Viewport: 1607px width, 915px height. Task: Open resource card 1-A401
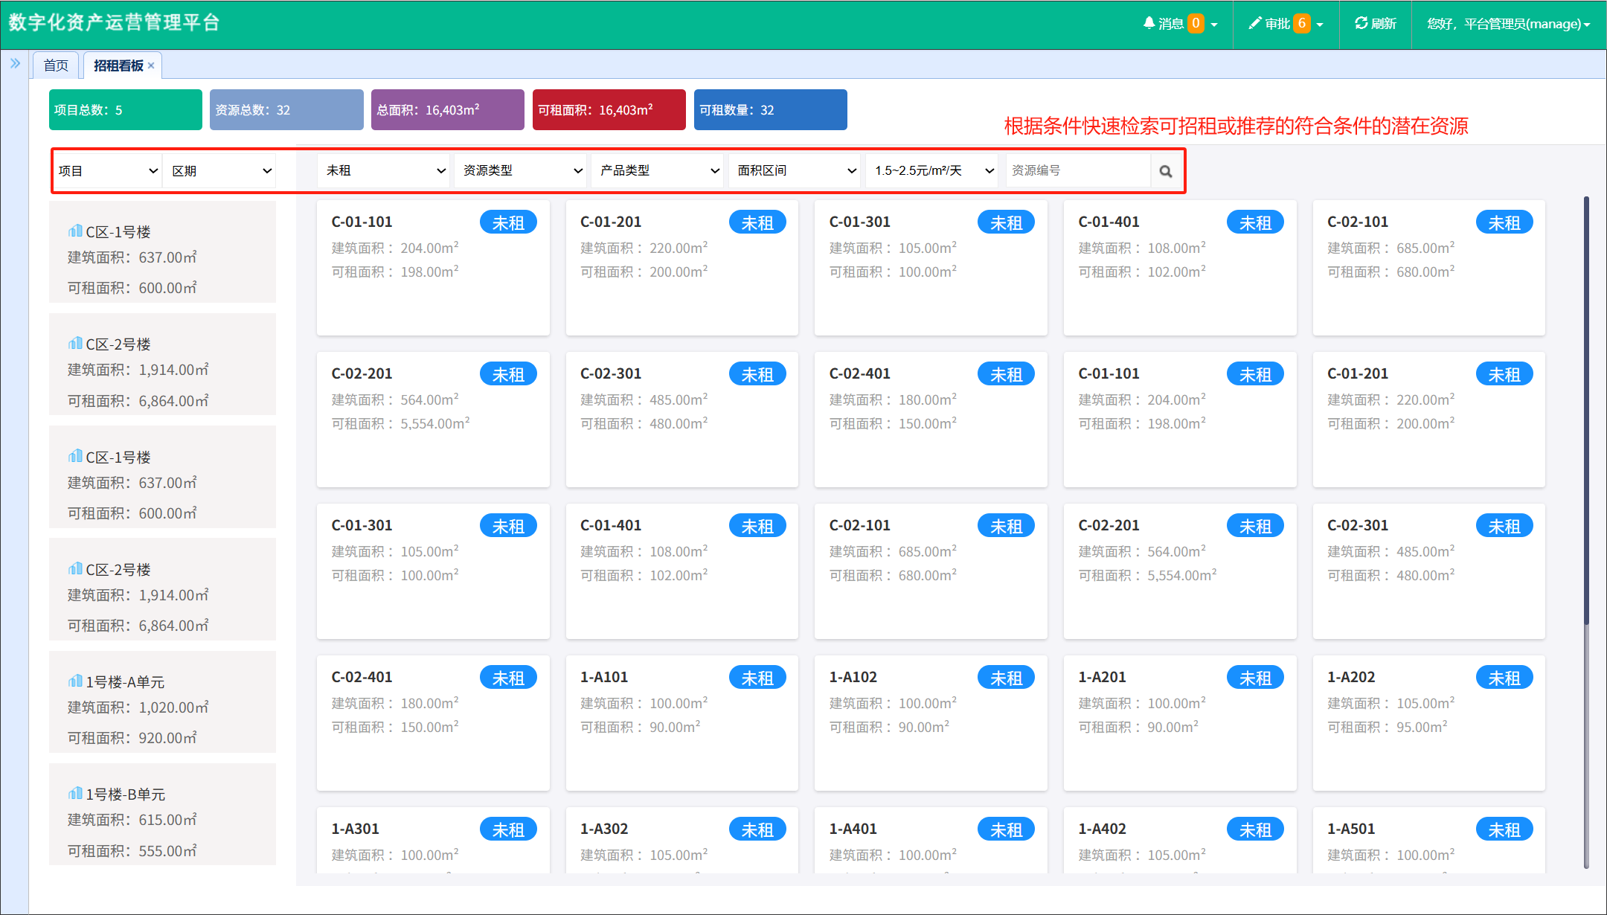(931, 841)
